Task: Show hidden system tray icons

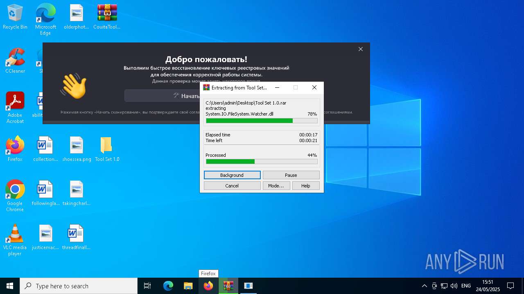Action: [x=425, y=286]
